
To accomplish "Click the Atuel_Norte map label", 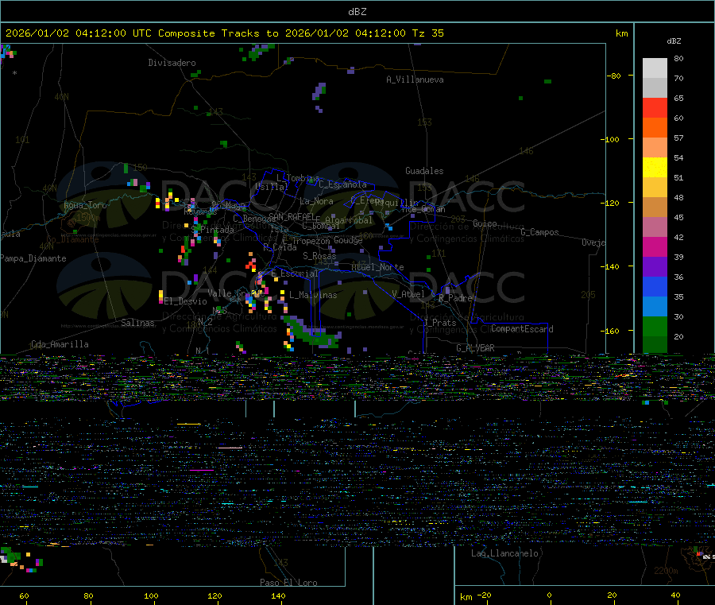I will click(377, 267).
